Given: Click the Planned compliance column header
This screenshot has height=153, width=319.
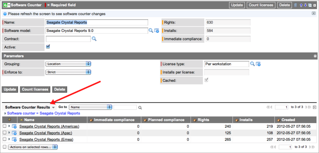Looking at the screenshot, I should (166, 120).
